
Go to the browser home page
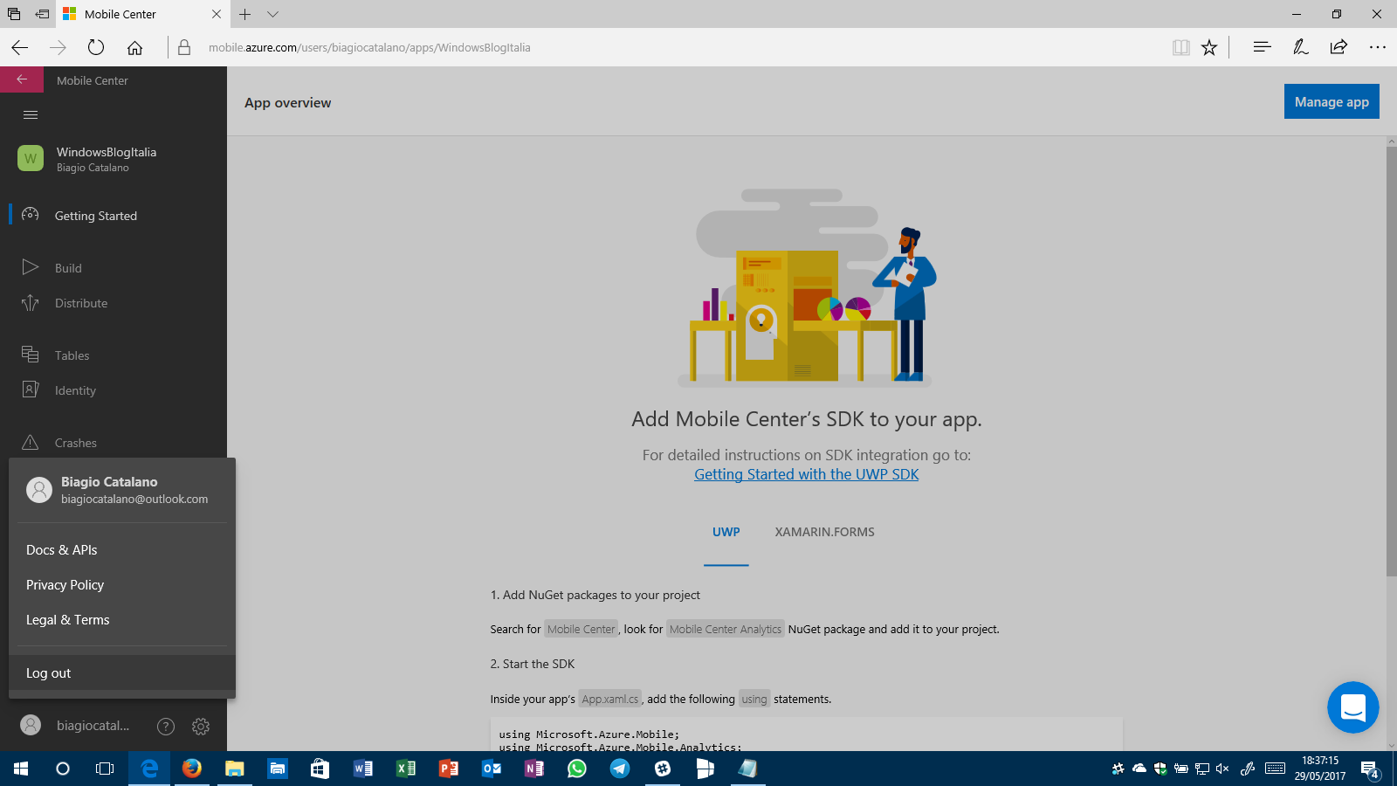click(x=134, y=47)
